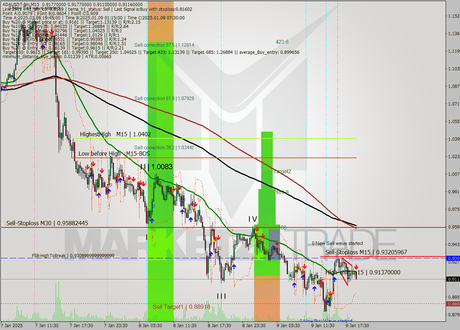Click the rightmost red sell arrow near the last candle
The image size is (460, 330).
356,267
